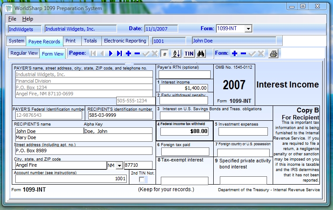Switch to Electronic Reporting tab
Screen dimensions: 333x210
tap(125, 41)
